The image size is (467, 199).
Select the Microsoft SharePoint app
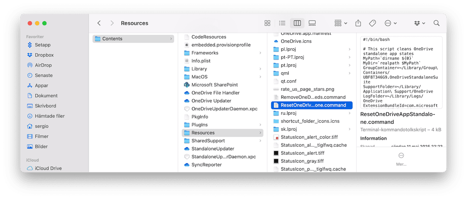(x=215, y=85)
